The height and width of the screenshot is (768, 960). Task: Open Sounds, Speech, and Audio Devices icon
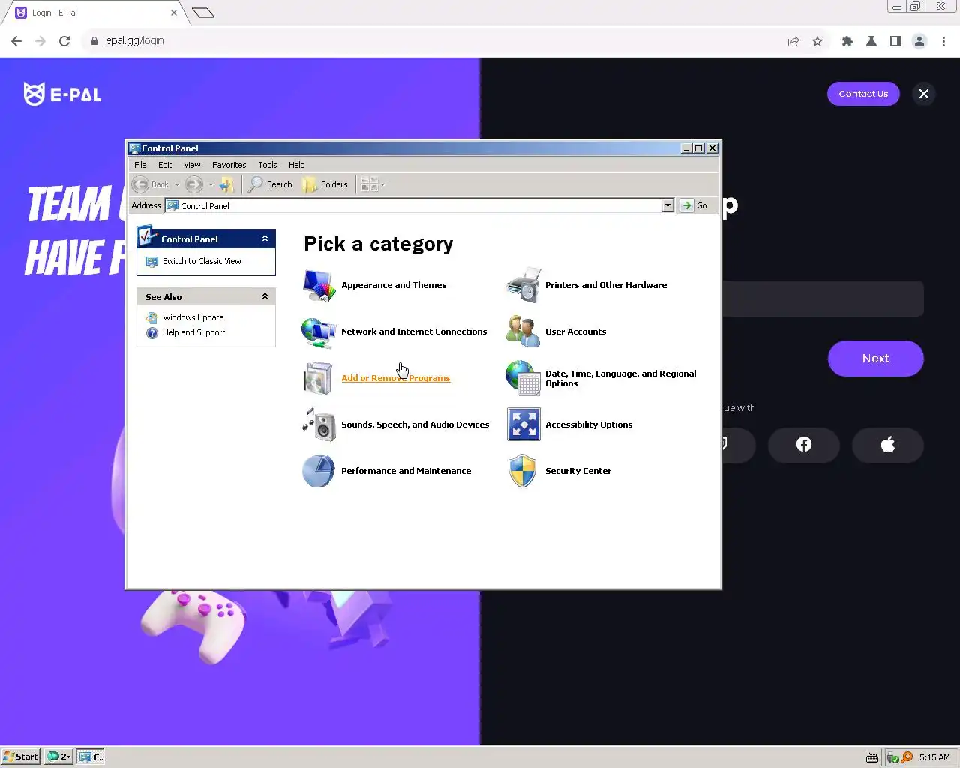point(319,424)
